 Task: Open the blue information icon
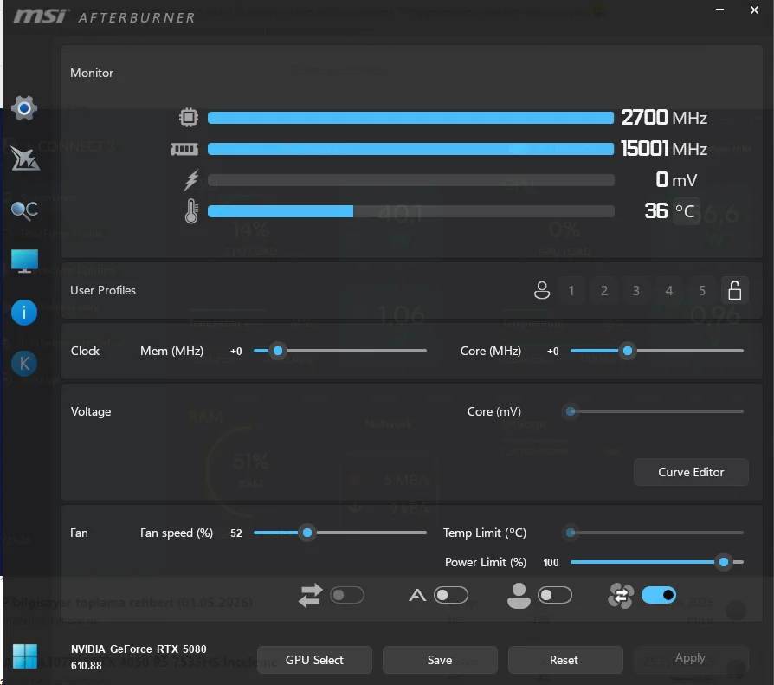tap(23, 312)
